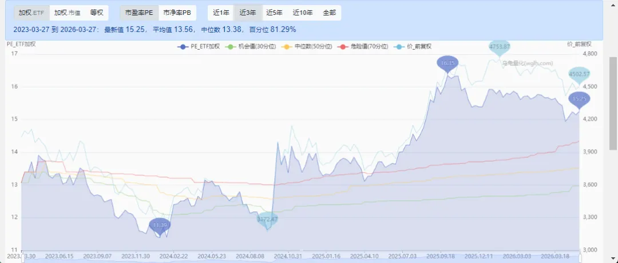Image resolution: width=618 pixels, height=263 pixels.
Task: Click the 4,800 right axis value
Action: tap(589, 54)
